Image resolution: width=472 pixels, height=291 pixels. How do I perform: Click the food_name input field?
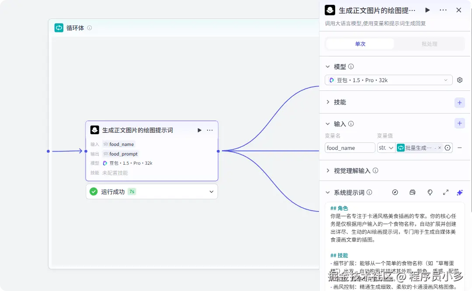pos(350,148)
